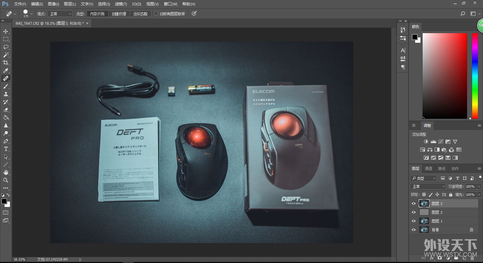Select the Pen tool
483x263 pixels.
(x=6, y=141)
